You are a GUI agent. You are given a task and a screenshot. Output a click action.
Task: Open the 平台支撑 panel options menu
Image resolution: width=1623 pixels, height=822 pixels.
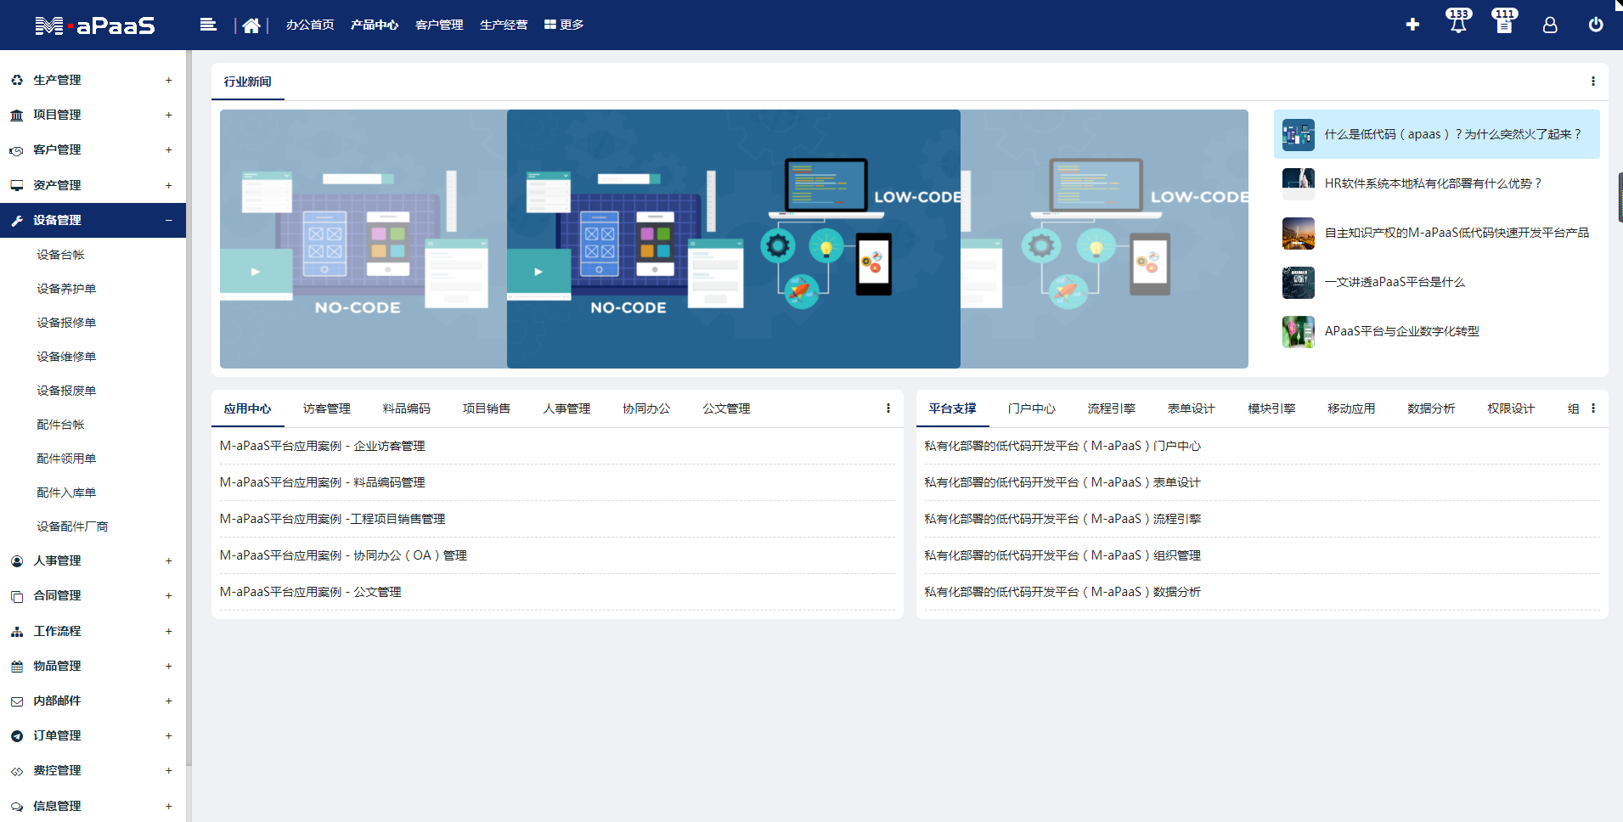pyautogui.click(x=1592, y=408)
